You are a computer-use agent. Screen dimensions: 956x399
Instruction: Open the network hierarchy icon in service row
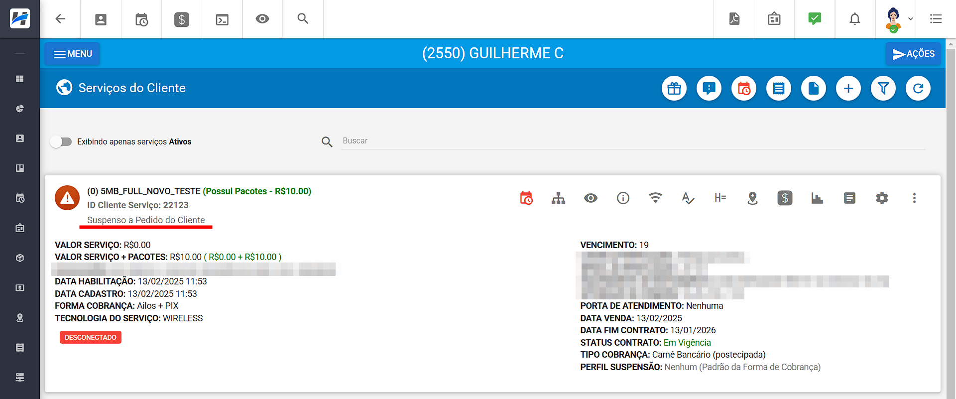(559, 198)
